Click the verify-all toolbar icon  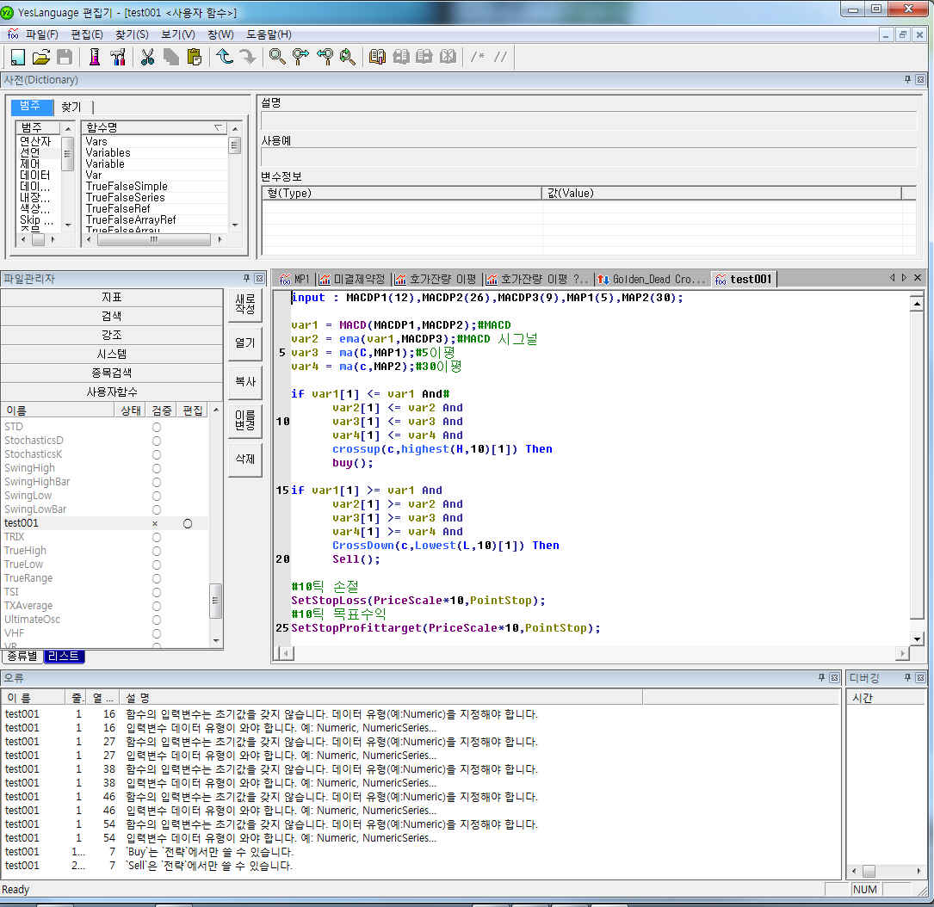click(117, 57)
